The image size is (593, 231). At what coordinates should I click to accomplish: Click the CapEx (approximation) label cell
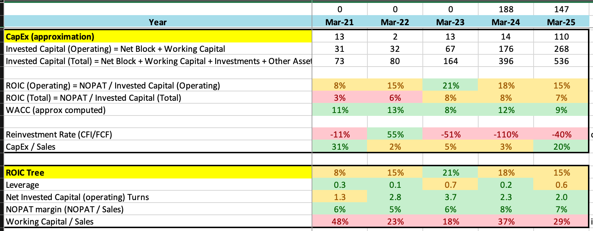[158, 37]
